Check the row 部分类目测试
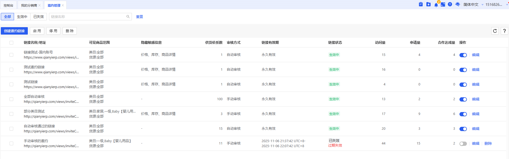 coord(11,114)
